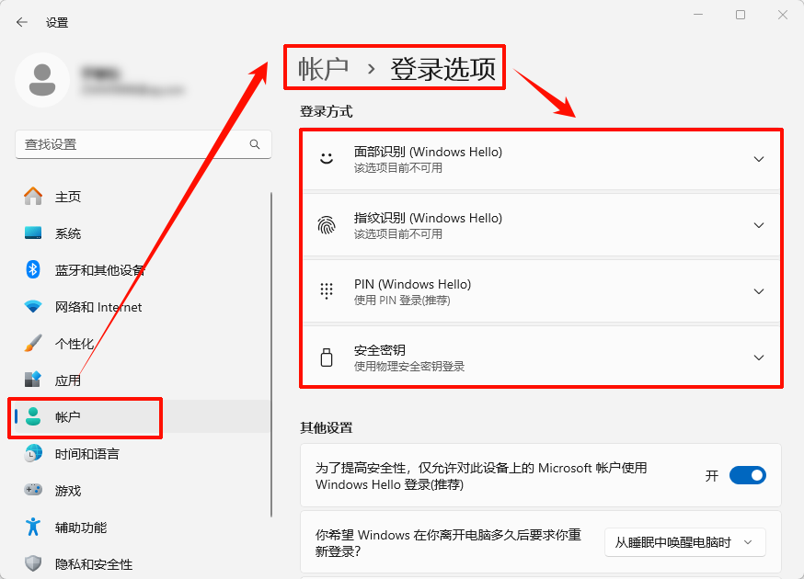Click the back arrow at top left
The height and width of the screenshot is (579, 804).
20,21
